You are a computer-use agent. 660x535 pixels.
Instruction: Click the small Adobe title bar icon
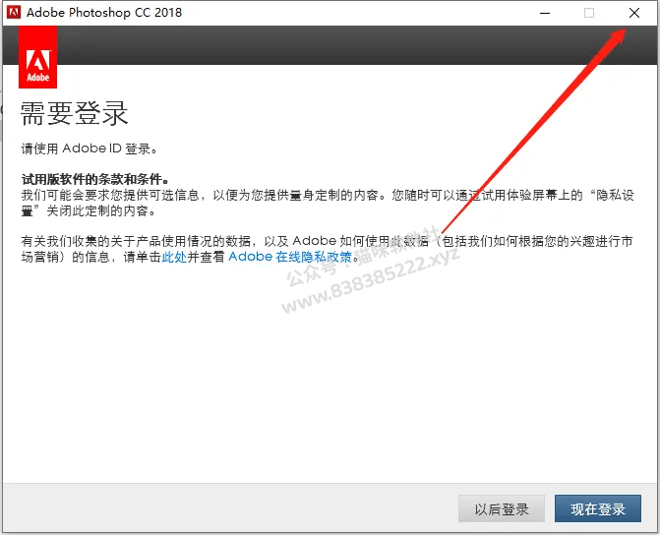14,12
